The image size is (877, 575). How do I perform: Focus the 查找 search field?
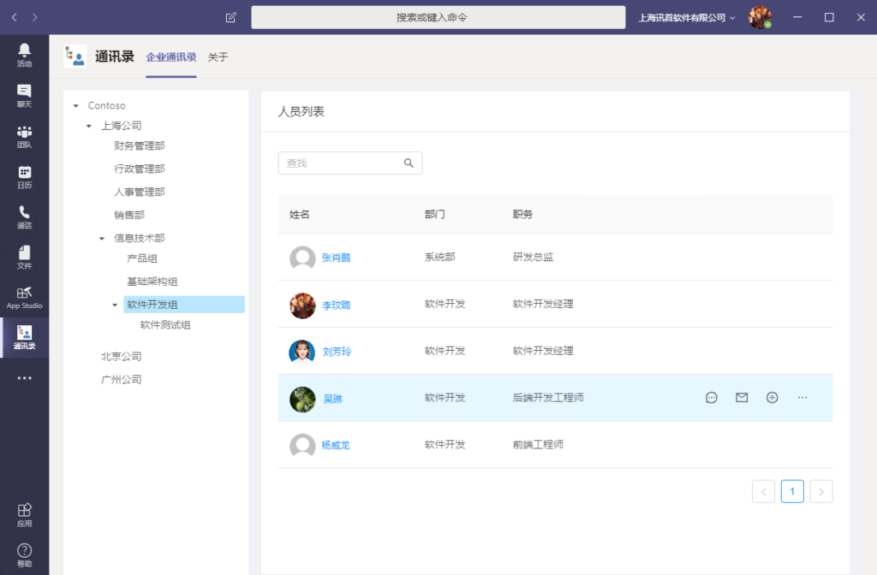point(350,163)
